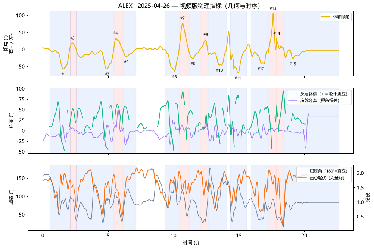Select peak marker #10
Viewport: 374px width, 249px height.
pos(219,70)
